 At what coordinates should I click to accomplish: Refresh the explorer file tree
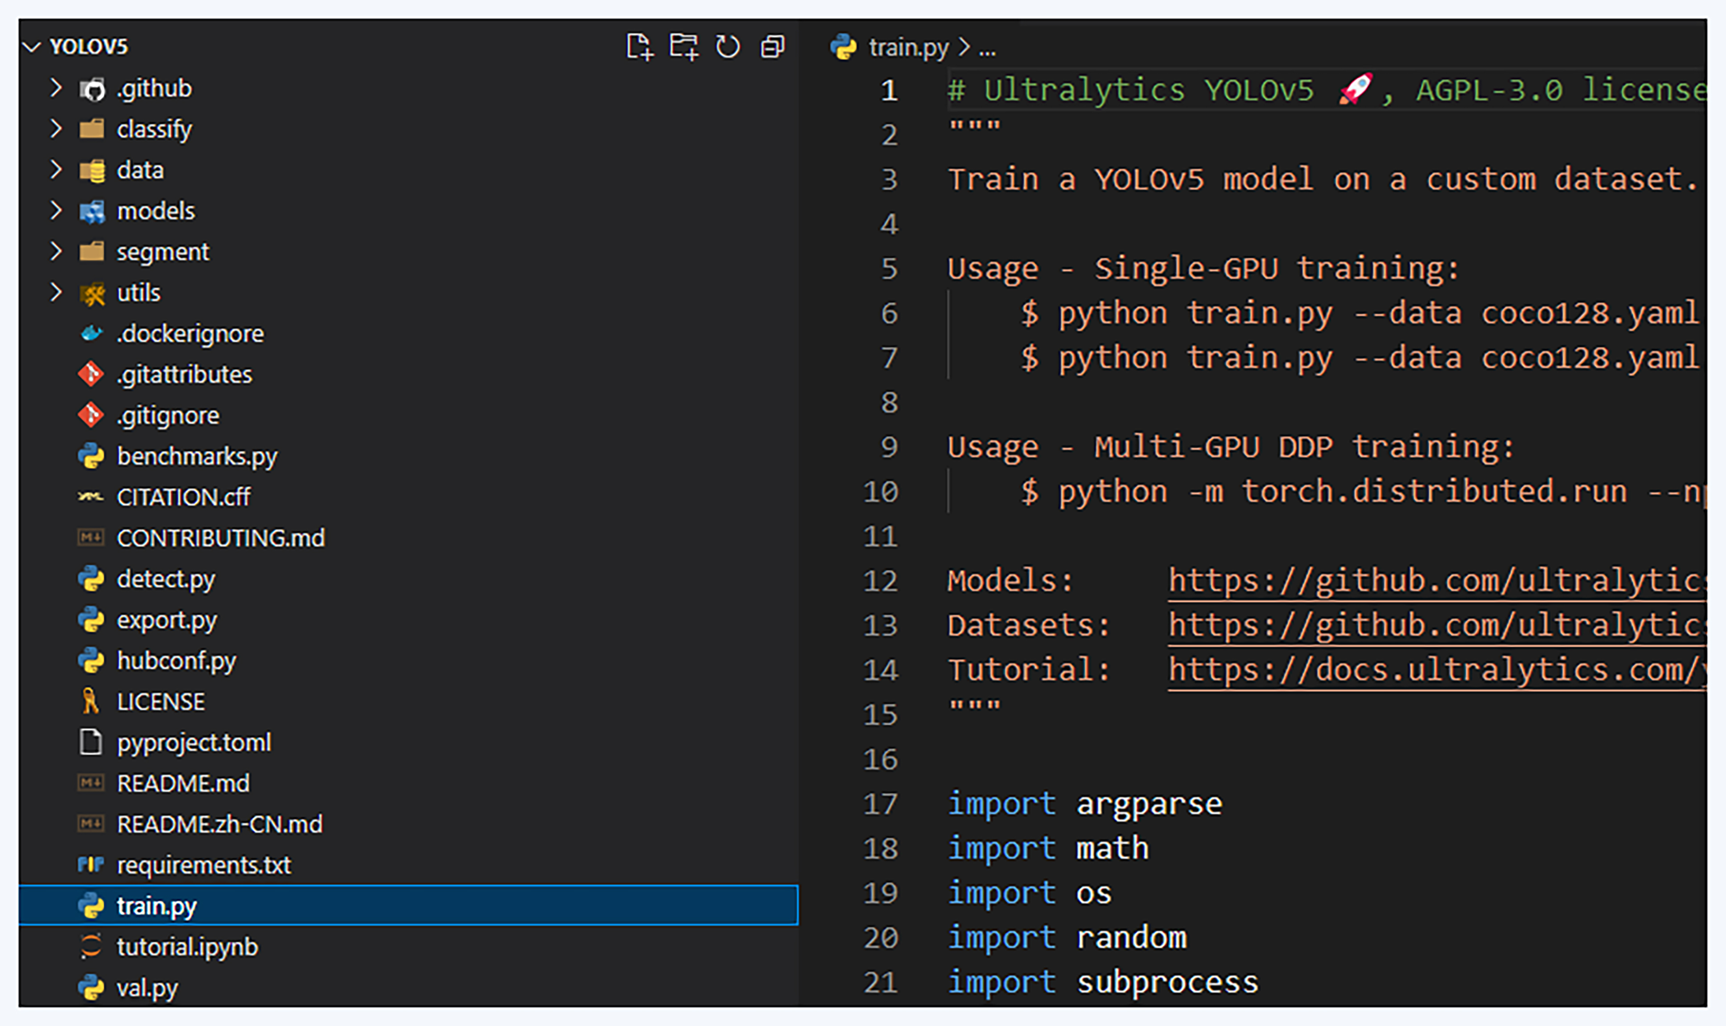[x=728, y=47]
